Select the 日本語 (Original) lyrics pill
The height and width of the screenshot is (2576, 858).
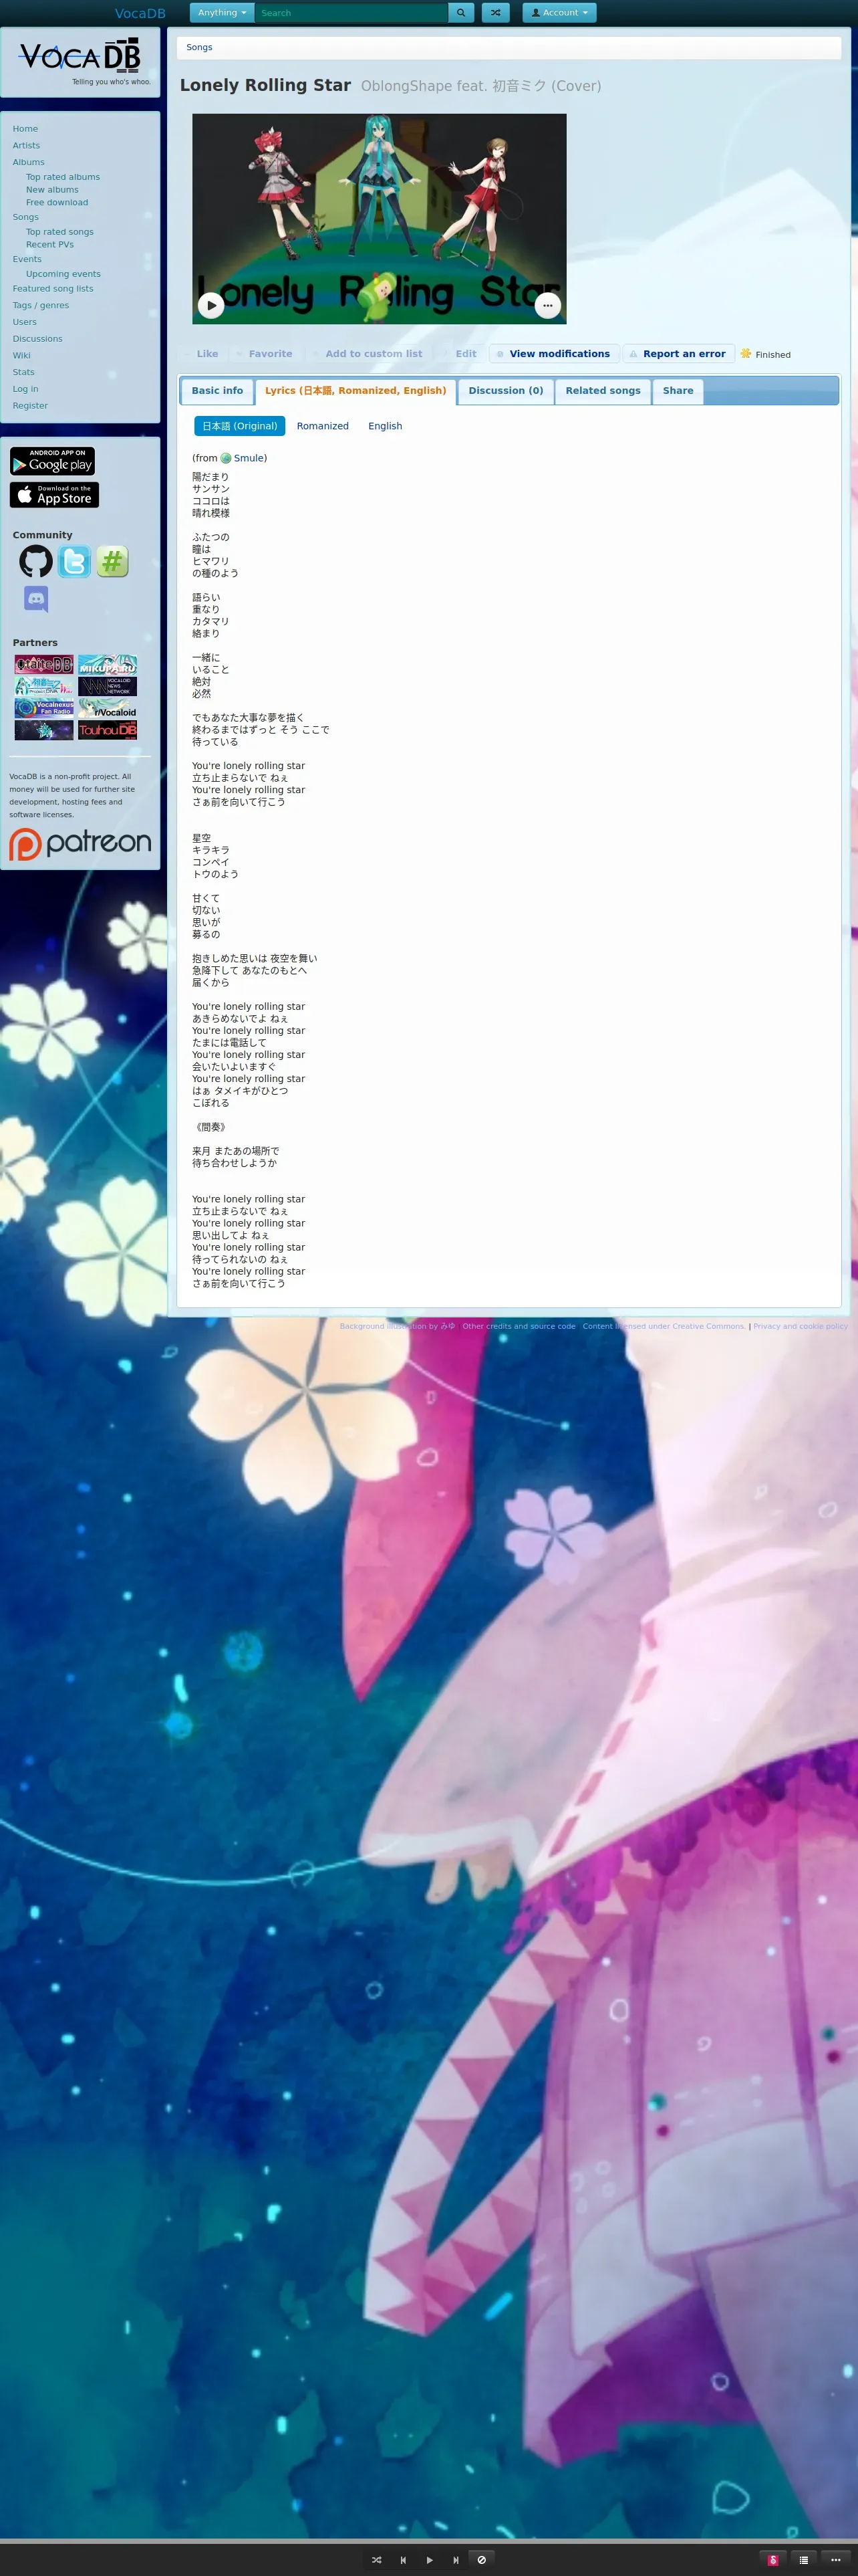click(240, 426)
